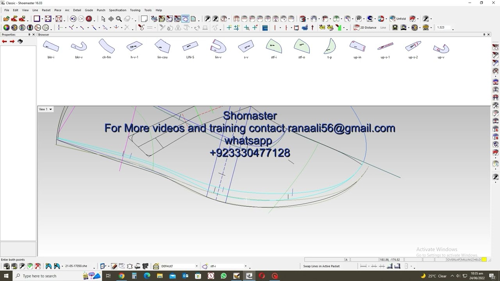Viewport: 500px width, 281px height.
Task: Click the Open file icon in toolbar
Action: click(x=6, y=19)
